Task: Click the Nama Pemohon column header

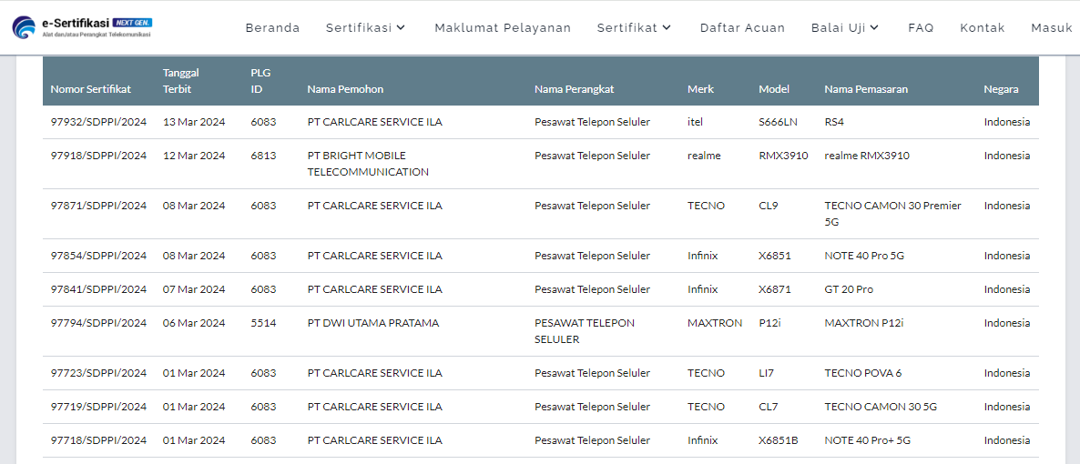Action: pyautogui.click(x=345, y=89)
